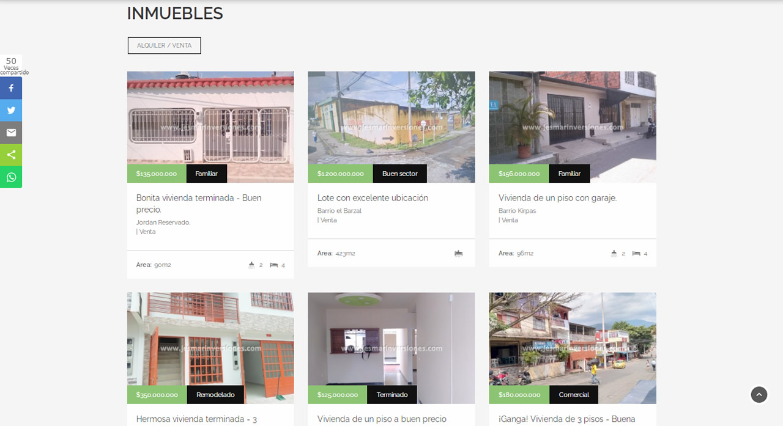Share page by email envelope icon

(x=11, y=133)
